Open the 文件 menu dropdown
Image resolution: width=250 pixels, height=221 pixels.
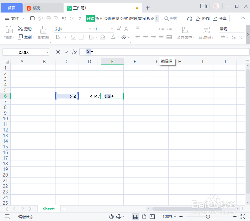pos(15,18)
